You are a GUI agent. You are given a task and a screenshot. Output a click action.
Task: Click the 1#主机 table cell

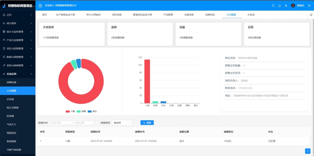click(228, 141)
